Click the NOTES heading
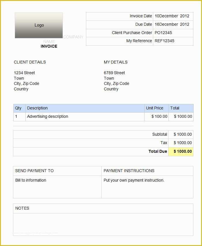The height and width of the screenshot is (246, 202). tap(22, 208)
